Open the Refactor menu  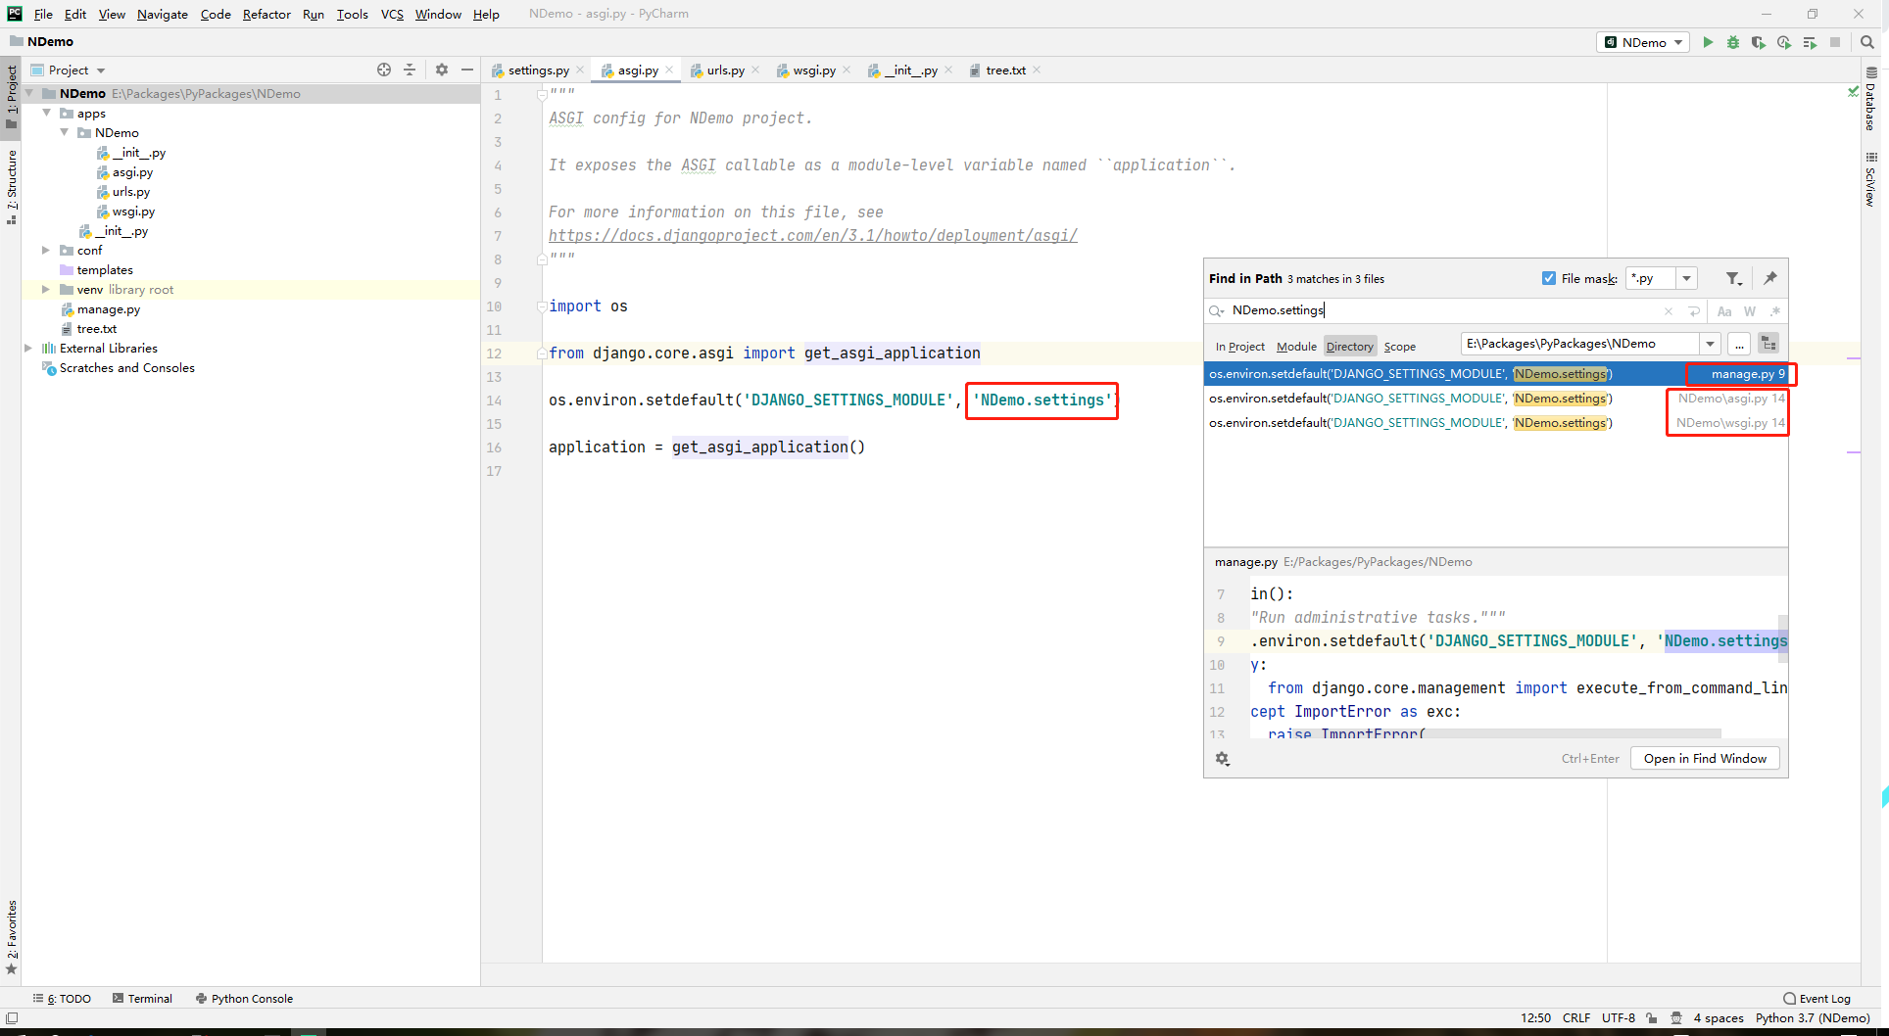pyautogui.click(x=266, y=14)
